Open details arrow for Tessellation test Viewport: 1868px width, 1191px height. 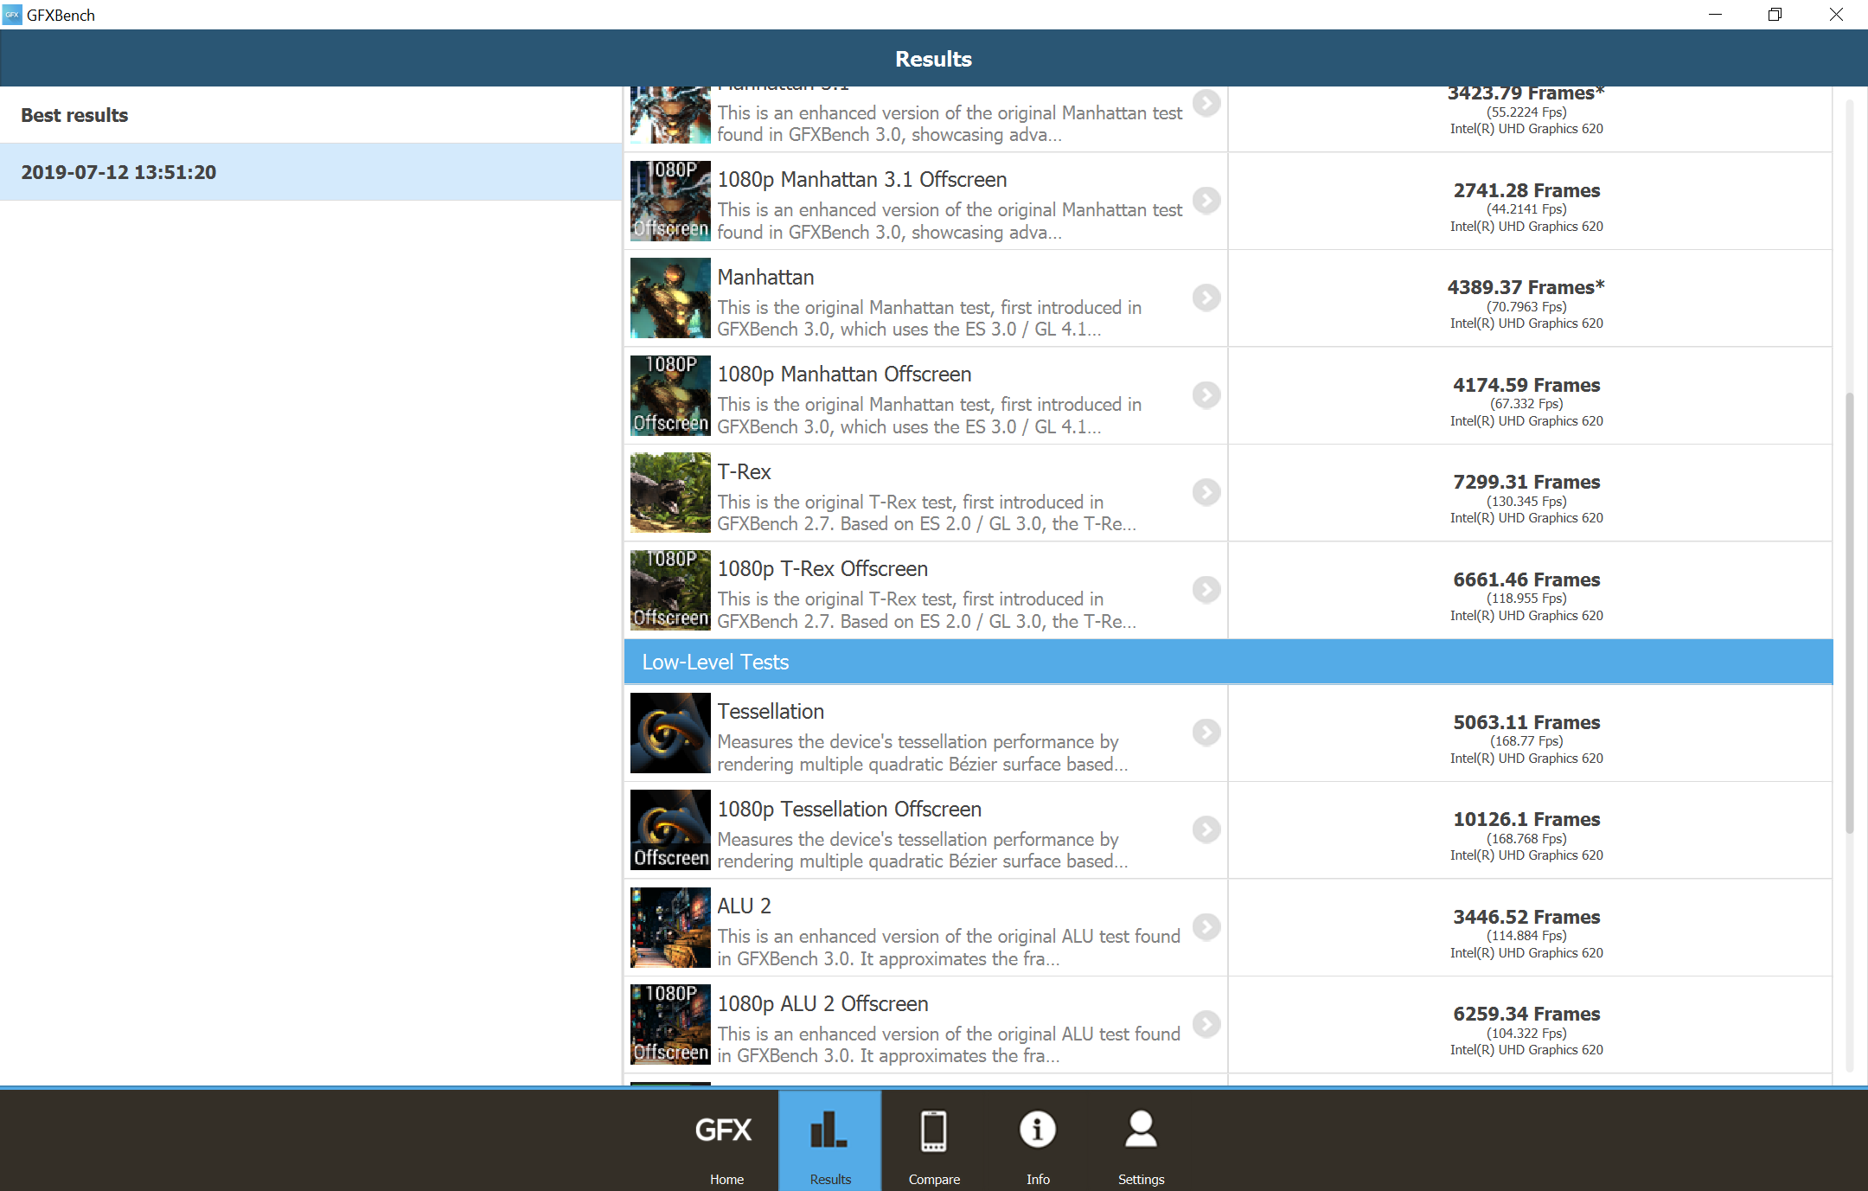[x=1206, y=733]
